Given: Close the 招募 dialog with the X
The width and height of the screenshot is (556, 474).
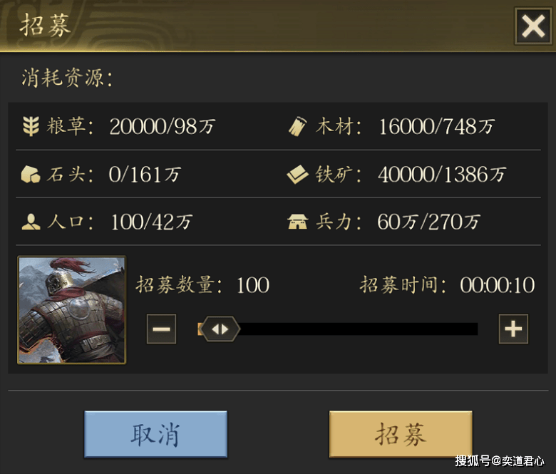Looking at the screenshot, I should (x=533, y=26).
